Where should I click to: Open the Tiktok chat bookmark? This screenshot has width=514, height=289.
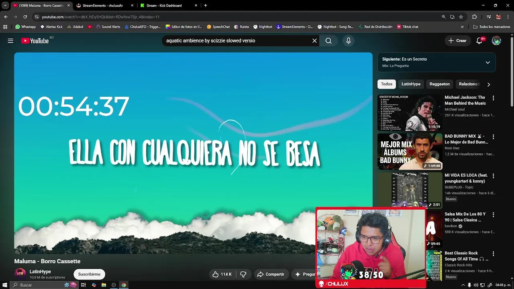408,27
